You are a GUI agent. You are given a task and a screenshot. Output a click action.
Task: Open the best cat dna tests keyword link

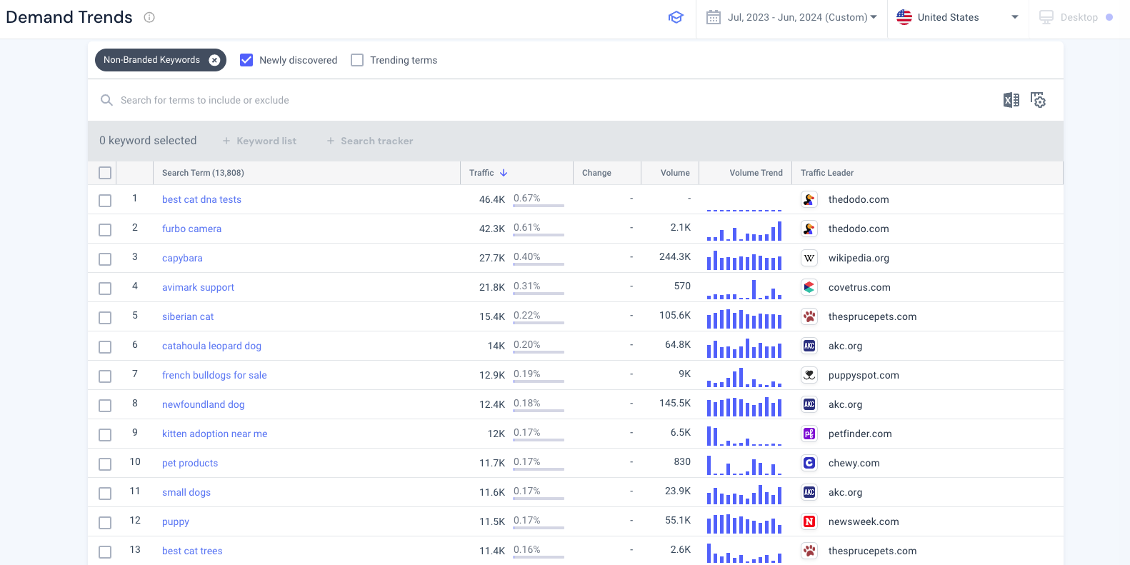tap(201, 199)
